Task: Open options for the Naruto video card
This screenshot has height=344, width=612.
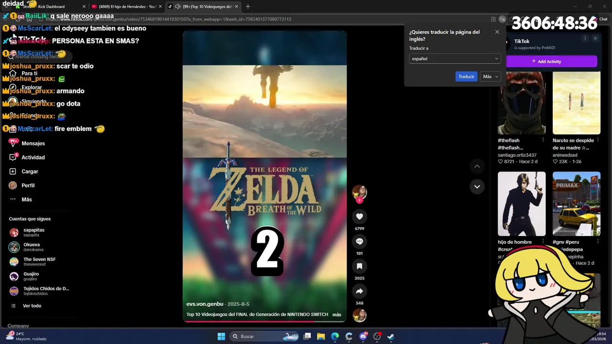Action: click(x=598, y=140)
